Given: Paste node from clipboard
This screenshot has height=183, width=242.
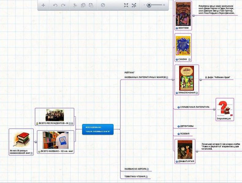Looking at the screenshot, I should click(x=91, y=5).
